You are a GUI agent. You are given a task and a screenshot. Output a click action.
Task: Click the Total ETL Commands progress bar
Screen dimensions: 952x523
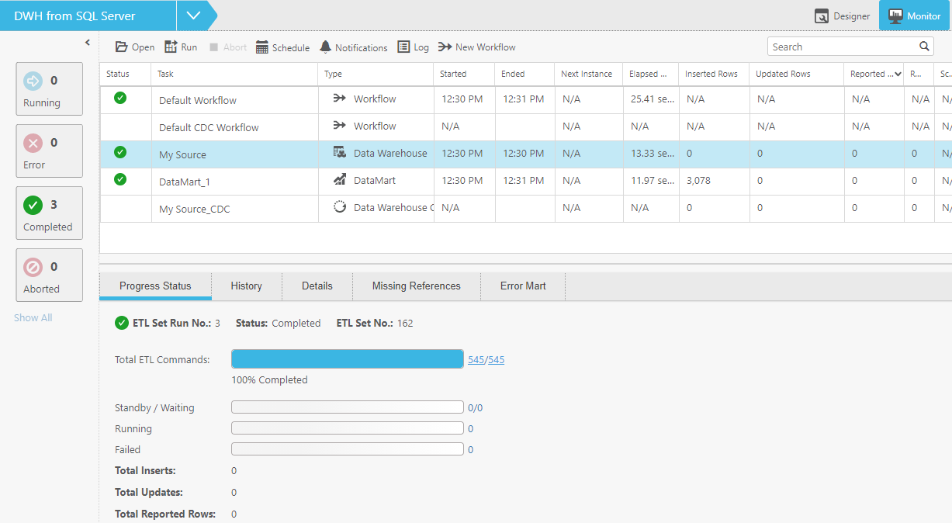point(348,358)
